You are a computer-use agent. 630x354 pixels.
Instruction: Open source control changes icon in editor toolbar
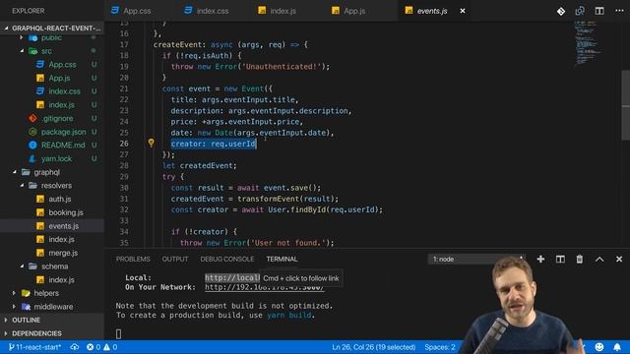tap(561, 11)
